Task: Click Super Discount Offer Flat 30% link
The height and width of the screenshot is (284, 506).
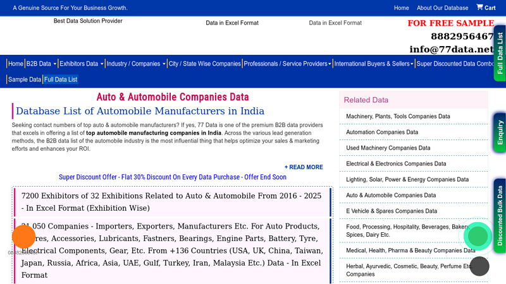Action: 172,177
